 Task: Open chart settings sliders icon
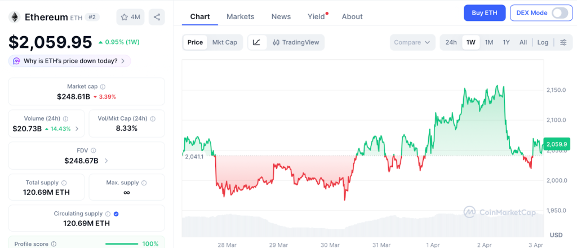[x=563, y=42]
